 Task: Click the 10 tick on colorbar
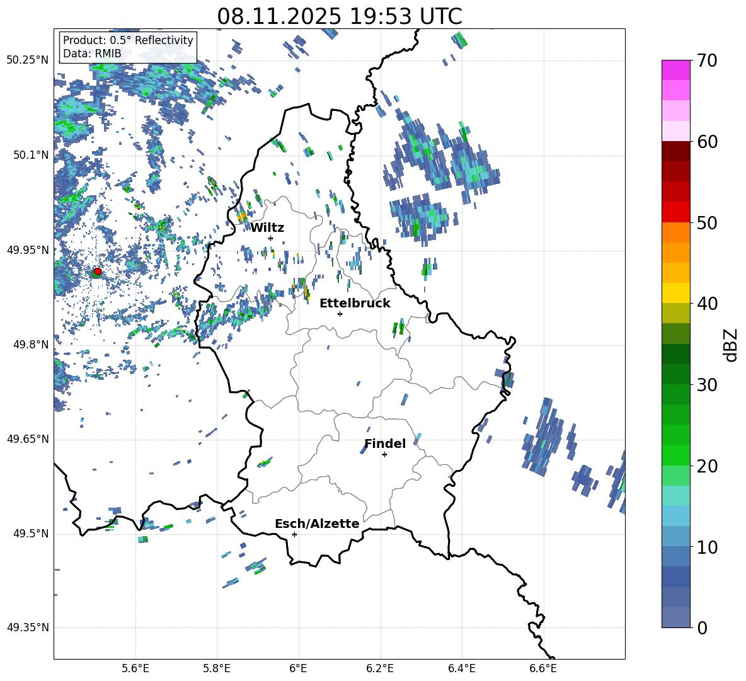(x=707, y=547)
